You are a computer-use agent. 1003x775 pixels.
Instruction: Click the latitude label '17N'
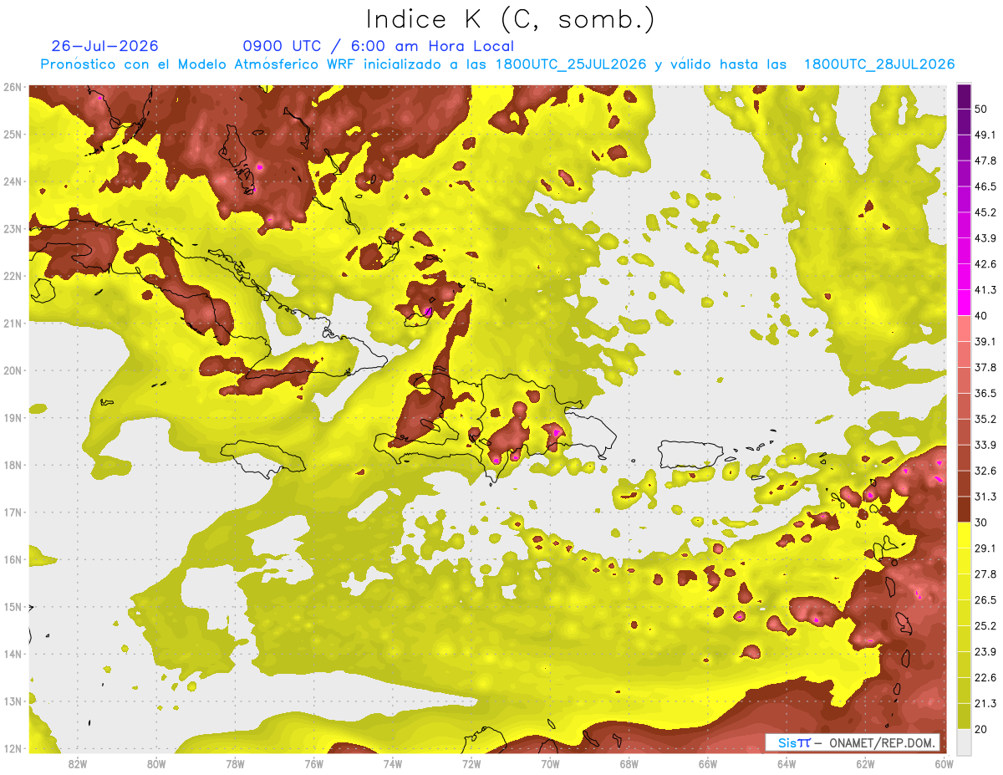pos(13,512)
